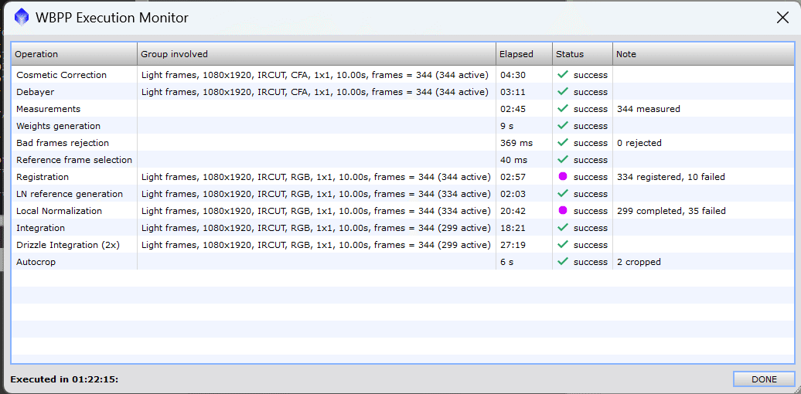Click the green checkmark for Measurements

563,108
